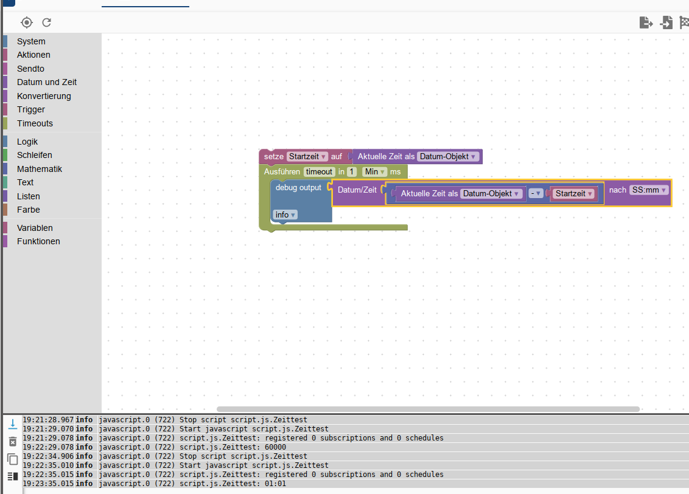Open the minus operator dropdown

(x=536, y=194)
